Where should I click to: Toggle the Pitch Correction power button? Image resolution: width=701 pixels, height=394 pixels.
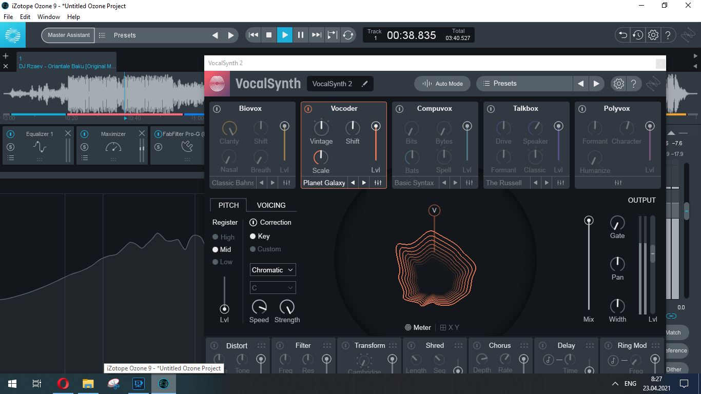(x=253, y=223)
